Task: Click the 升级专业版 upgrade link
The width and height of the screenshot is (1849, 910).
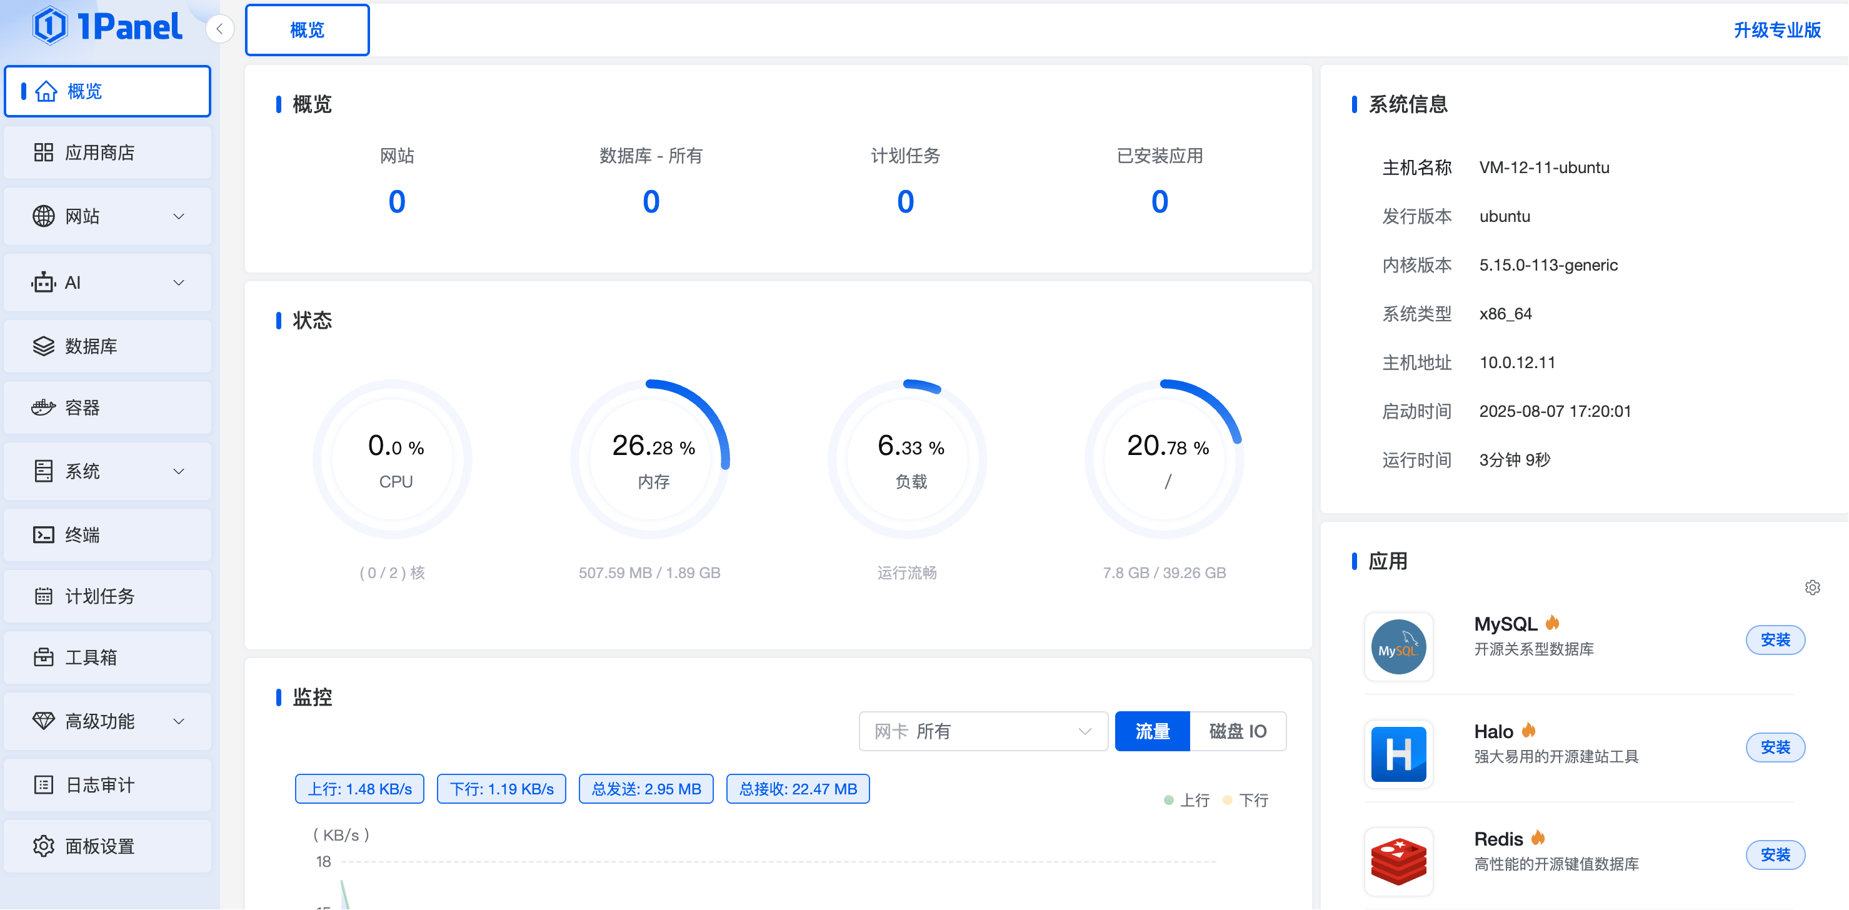Action: point(1776,30)
